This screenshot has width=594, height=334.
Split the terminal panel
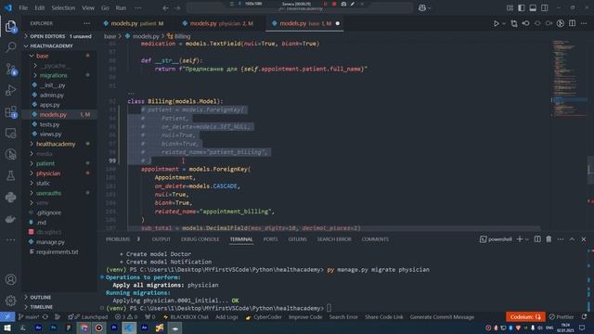537,239
